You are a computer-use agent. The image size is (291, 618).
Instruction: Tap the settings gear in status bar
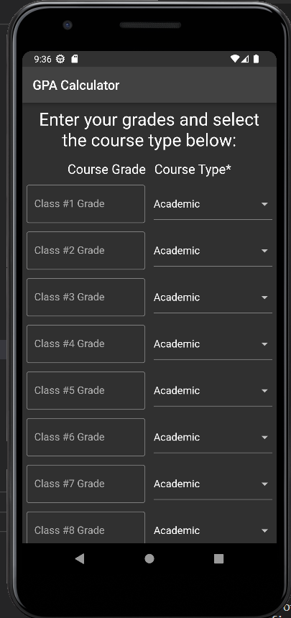pyautogui.click(x=60, y=59)
